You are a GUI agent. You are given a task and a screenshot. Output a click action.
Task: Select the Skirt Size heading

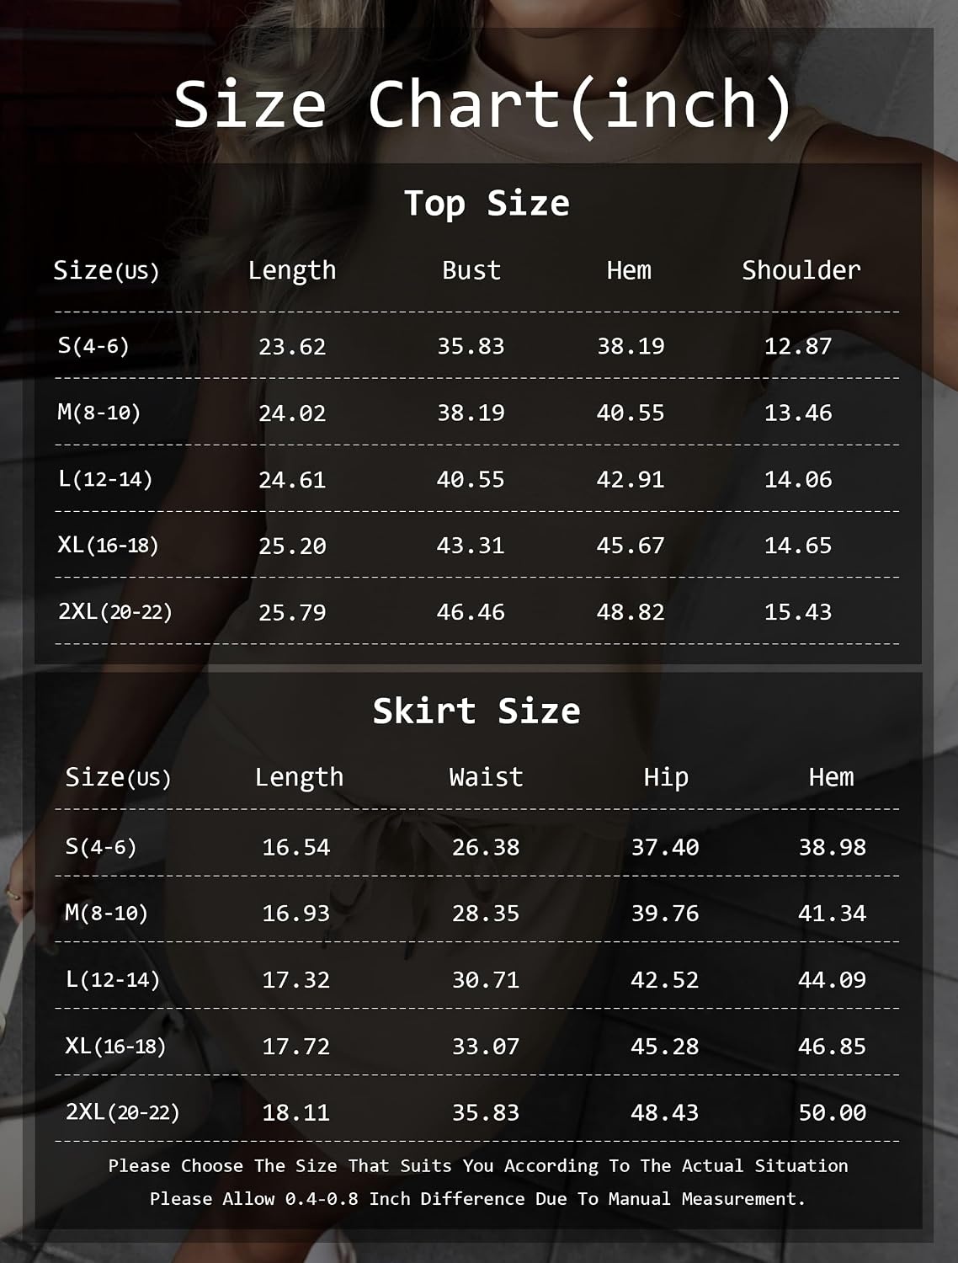(476, 711)
